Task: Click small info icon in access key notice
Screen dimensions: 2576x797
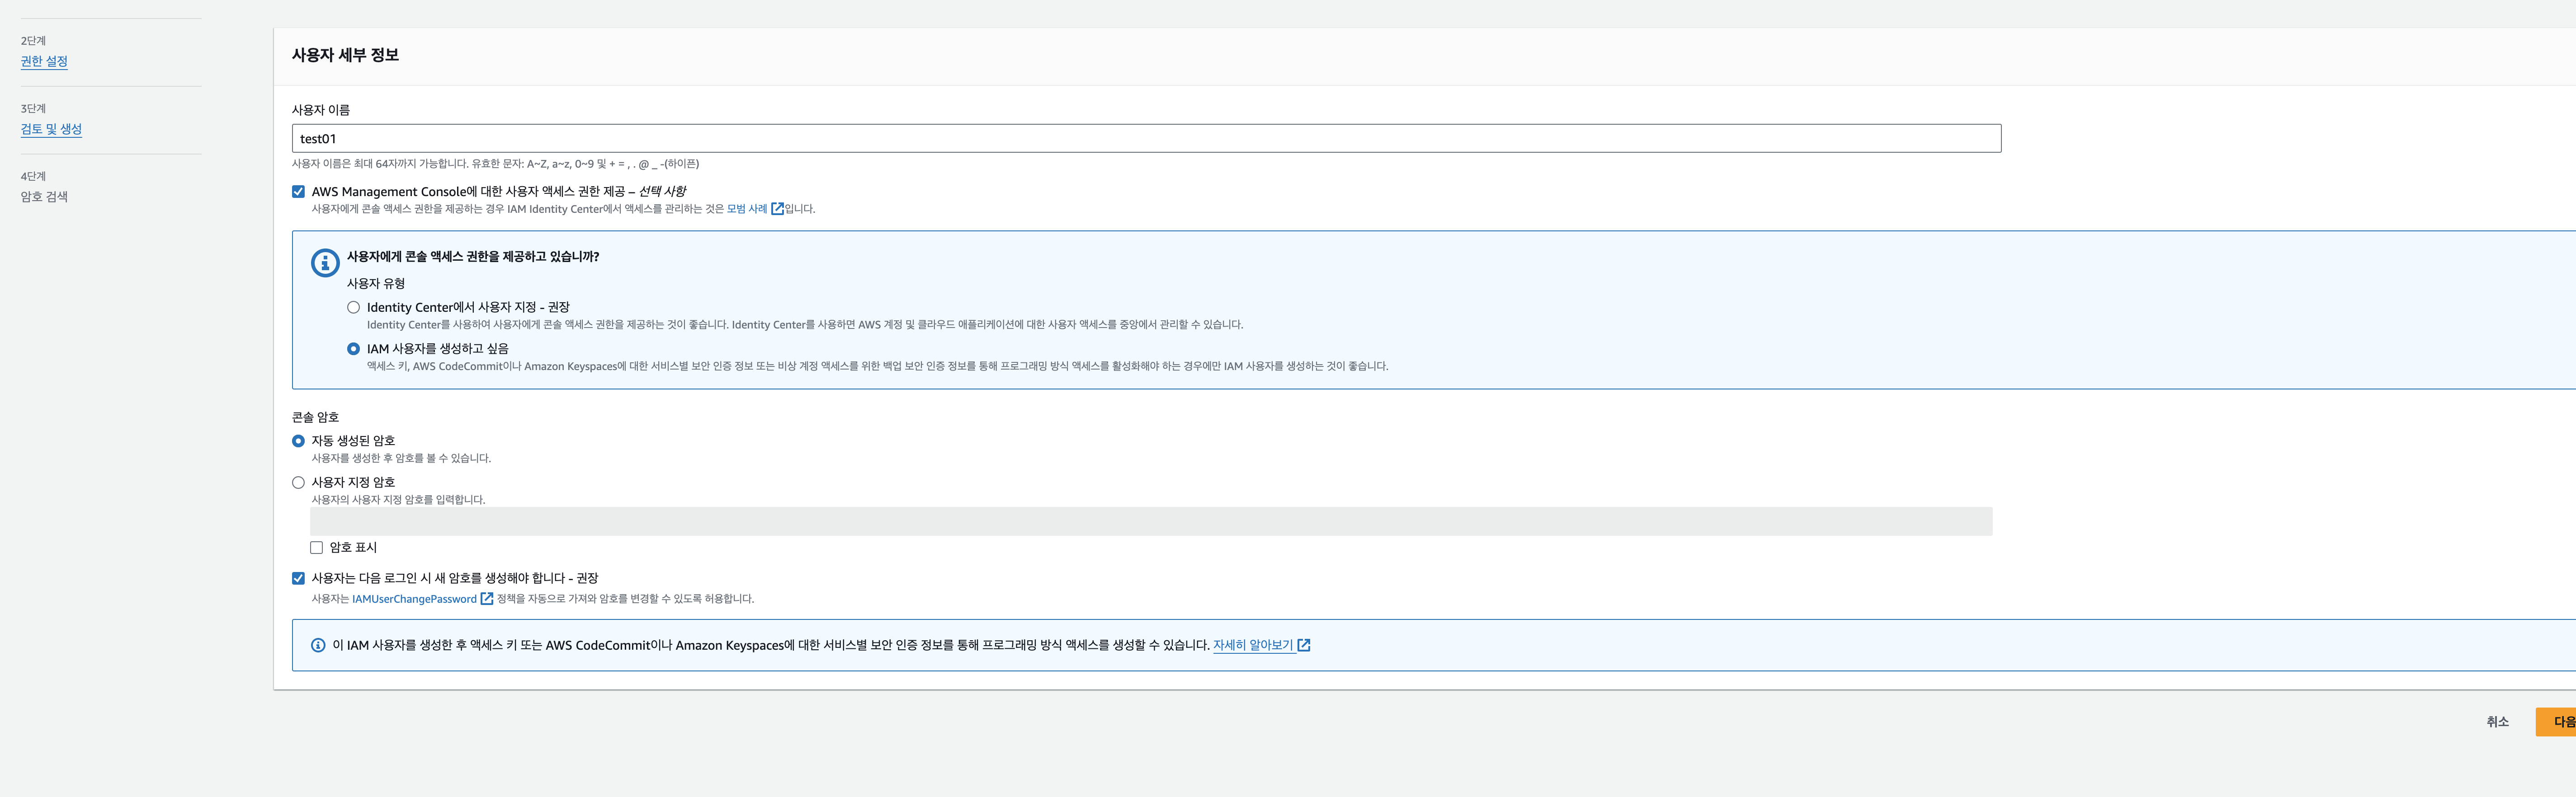Action: coord(318,645)
